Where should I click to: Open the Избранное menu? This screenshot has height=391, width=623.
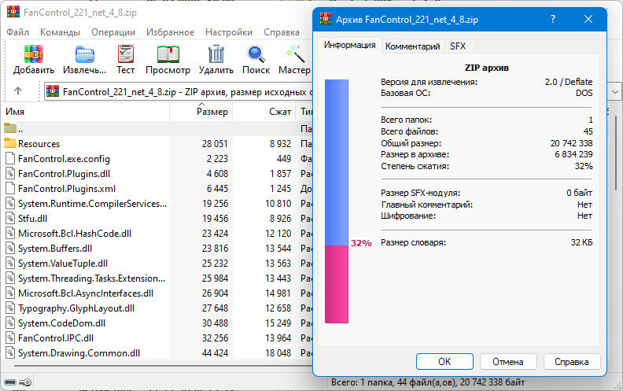click(x=171, y=31)
